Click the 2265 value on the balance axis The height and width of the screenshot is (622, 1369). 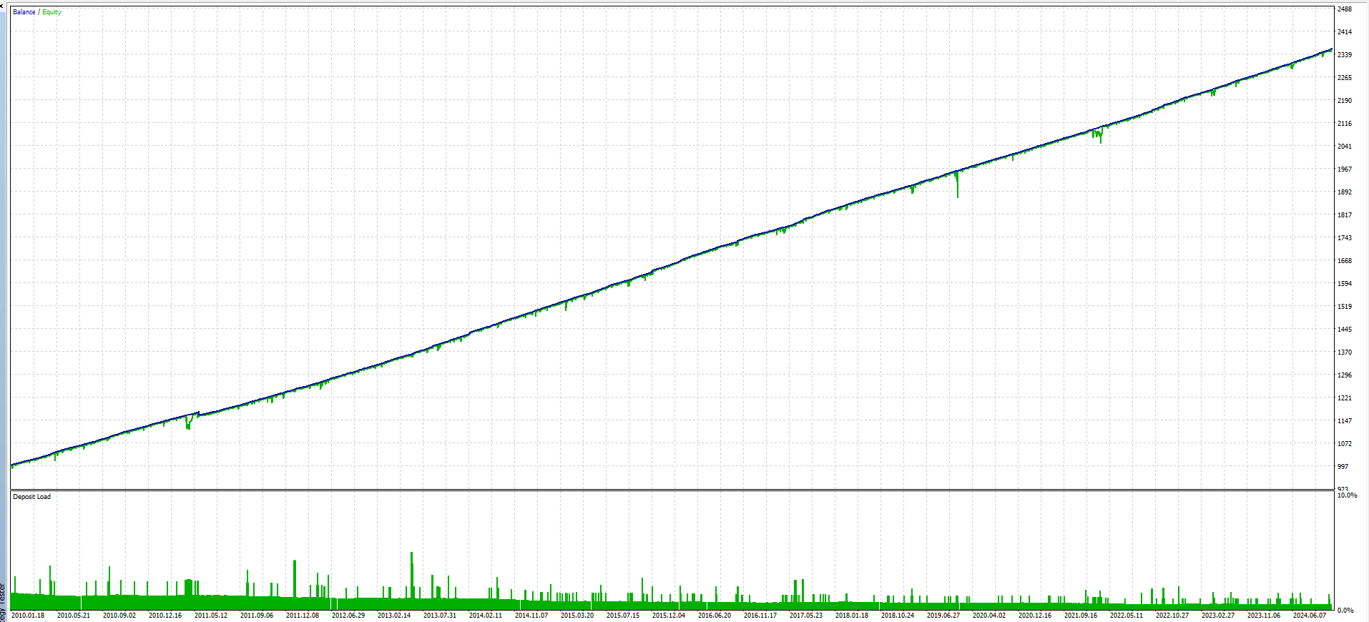point(1345,78)
